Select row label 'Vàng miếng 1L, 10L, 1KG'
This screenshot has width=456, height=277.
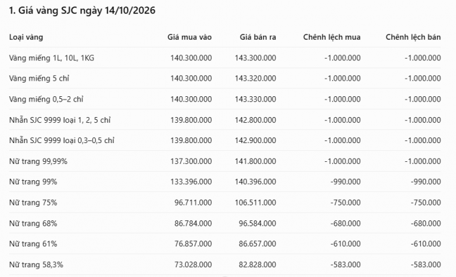(51, 58)
